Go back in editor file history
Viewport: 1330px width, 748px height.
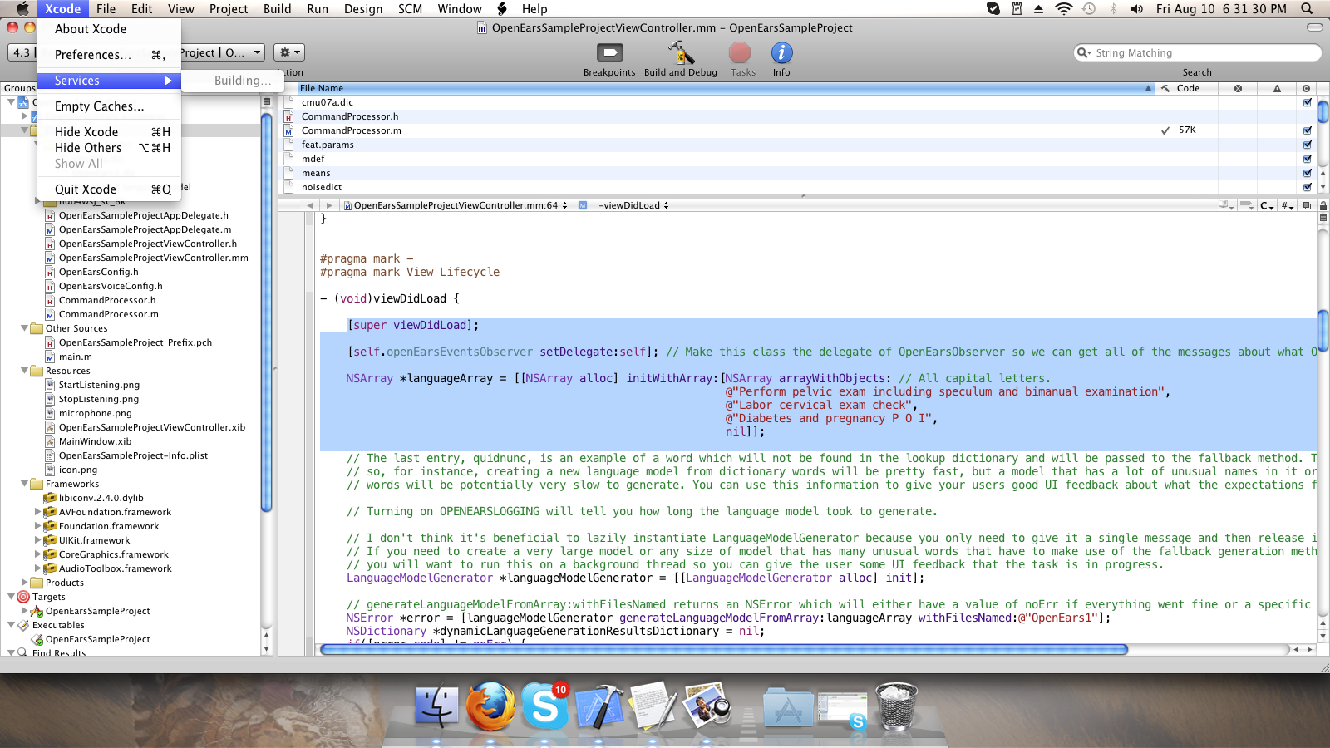pos(310,205)
